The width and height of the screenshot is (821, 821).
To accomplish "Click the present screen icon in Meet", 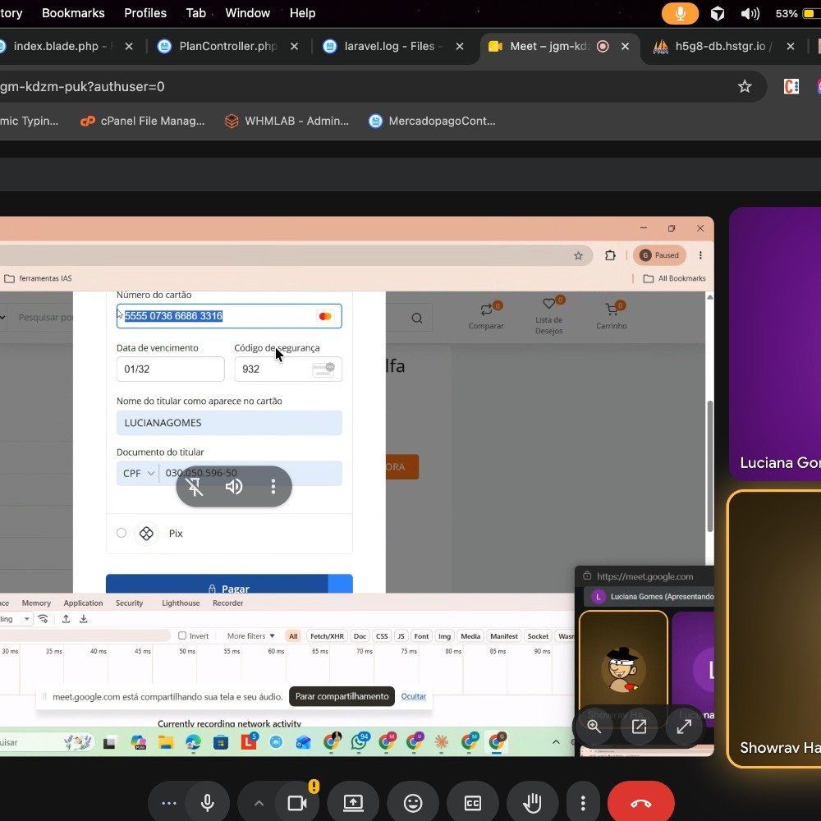I will (x=353, y=803).
